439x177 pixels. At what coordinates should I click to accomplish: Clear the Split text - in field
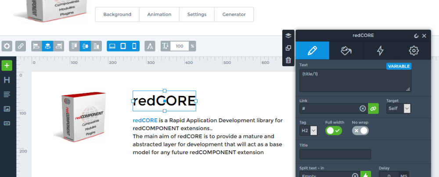coord(355,176)
